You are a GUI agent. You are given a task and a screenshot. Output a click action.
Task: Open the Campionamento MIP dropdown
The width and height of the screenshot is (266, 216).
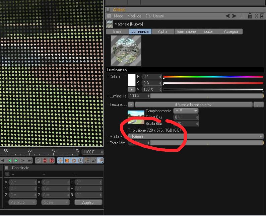(186, 111)
